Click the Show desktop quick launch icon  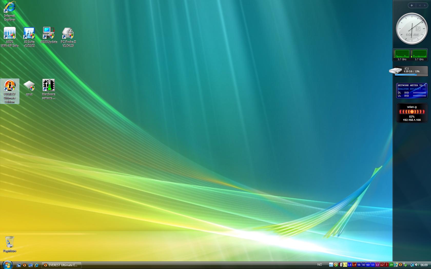(31, 265)
